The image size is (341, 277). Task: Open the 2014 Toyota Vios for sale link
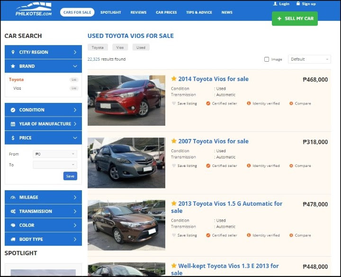click(x=213, y=79)
